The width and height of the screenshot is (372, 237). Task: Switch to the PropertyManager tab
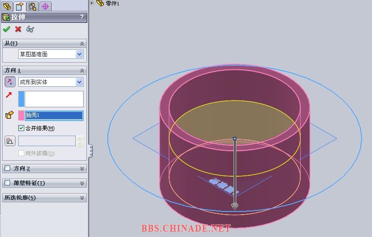tap(20, 6)
